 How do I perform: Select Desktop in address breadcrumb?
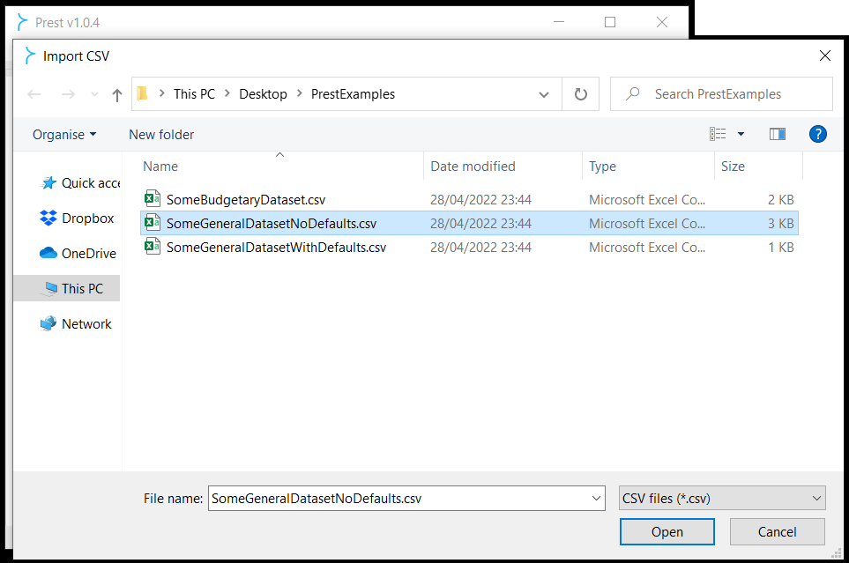click(x=263, y=94)
